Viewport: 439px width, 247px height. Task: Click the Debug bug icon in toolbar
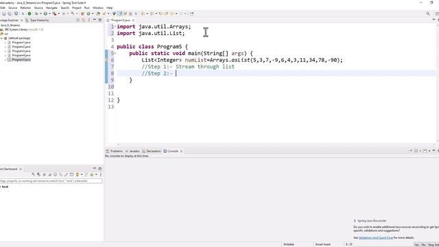point(36,14)
